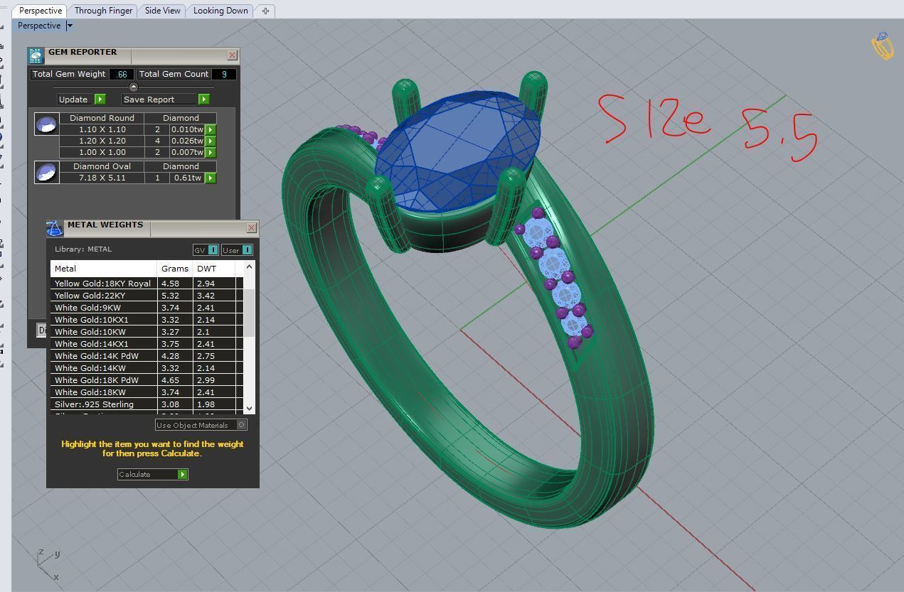Switch to the Perspective tab

coord(40,11)
